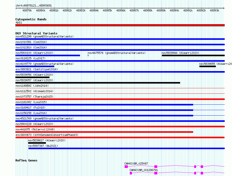This screenshot has height=176, width=232.
Task: Open the esv3893921 (Suktitipat2014) variant label
Action: [37, 69]
